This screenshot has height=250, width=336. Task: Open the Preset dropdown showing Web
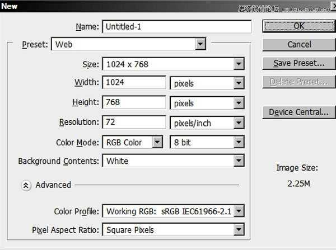coord(129,44)
